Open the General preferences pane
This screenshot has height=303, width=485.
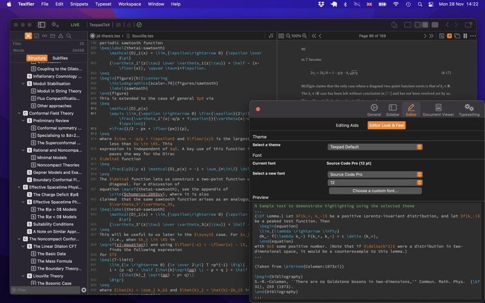[374, 110]
